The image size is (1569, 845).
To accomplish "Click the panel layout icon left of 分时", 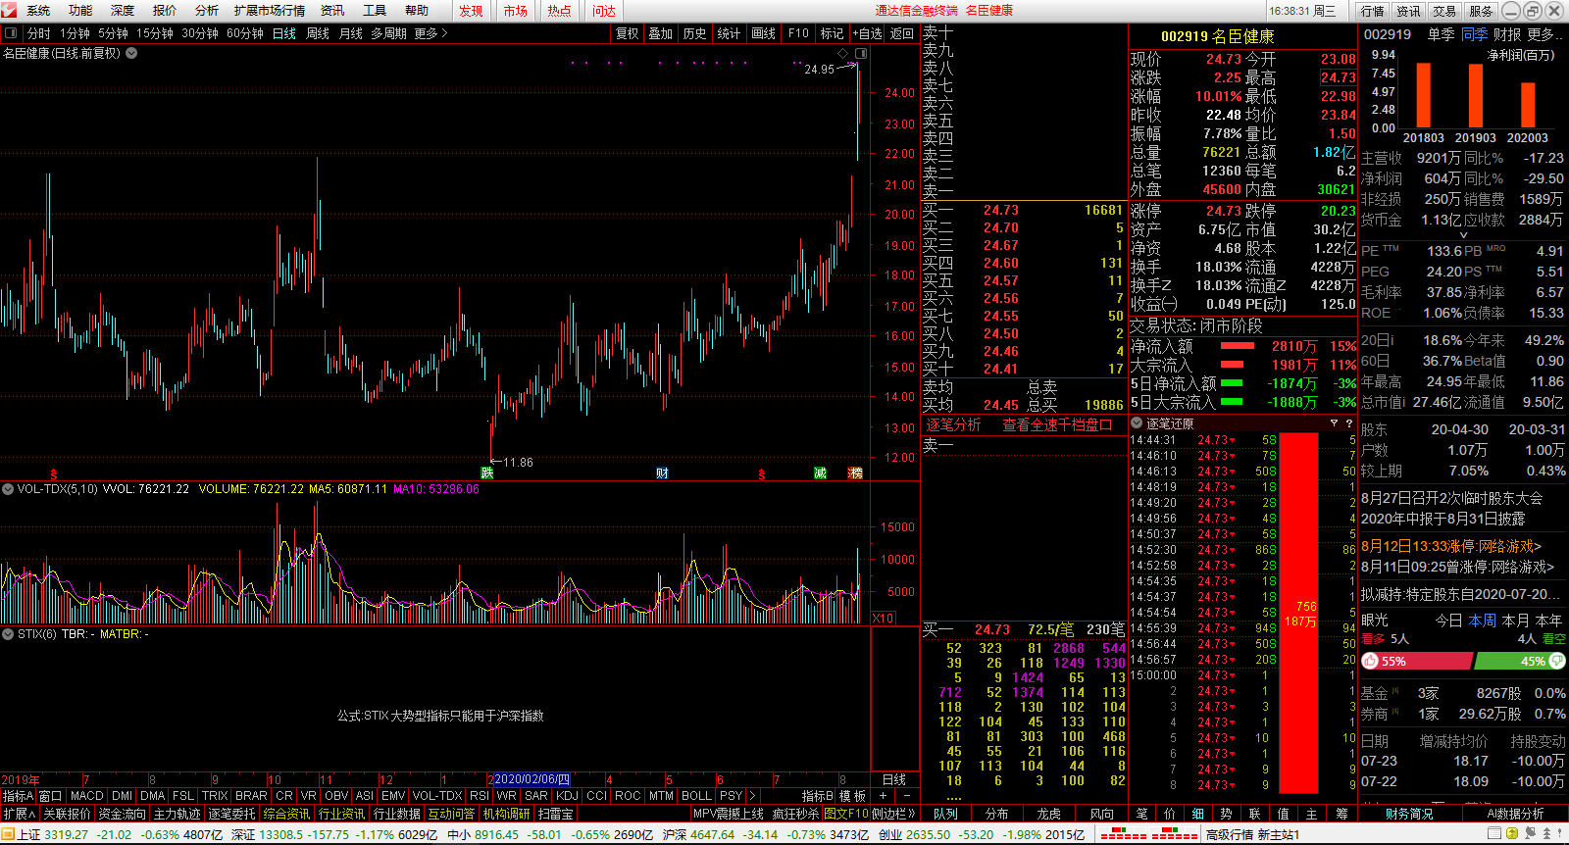I will (11, 33).
